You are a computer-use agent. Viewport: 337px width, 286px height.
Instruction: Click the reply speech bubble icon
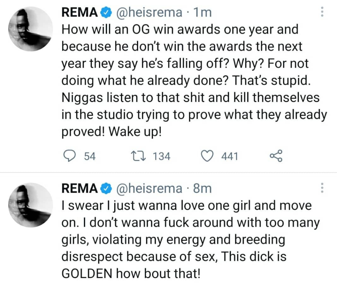(x=70, y=156)
